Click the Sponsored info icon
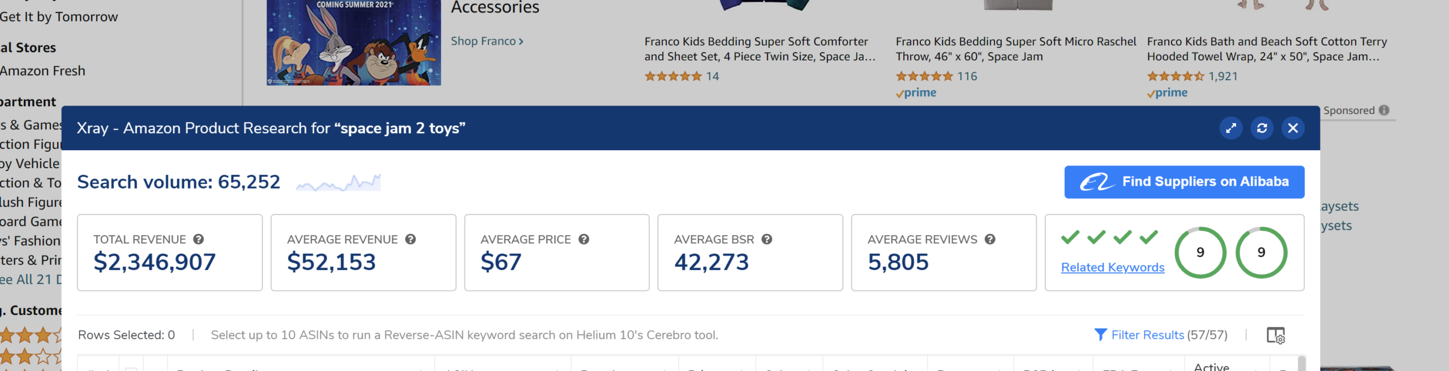 pyautogui.click(x=1384, y=111)
